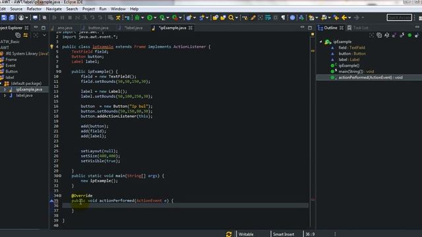This screenshot has width=422, height=237.
Task: Select main(String[]) in Outline
Action: point(356,72)
